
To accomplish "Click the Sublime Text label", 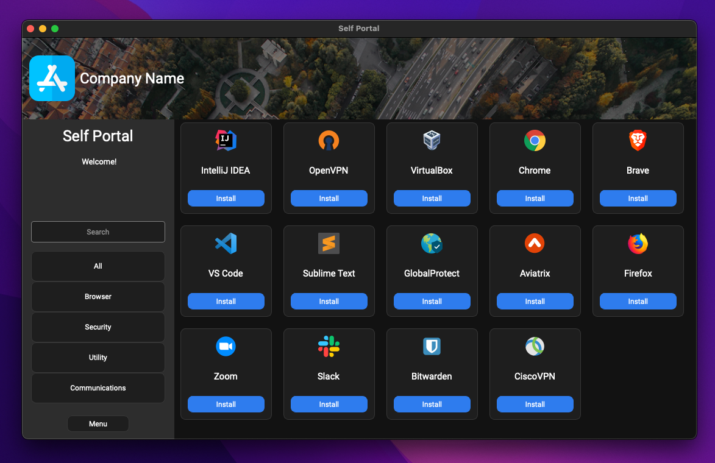I will pos(329,274).
